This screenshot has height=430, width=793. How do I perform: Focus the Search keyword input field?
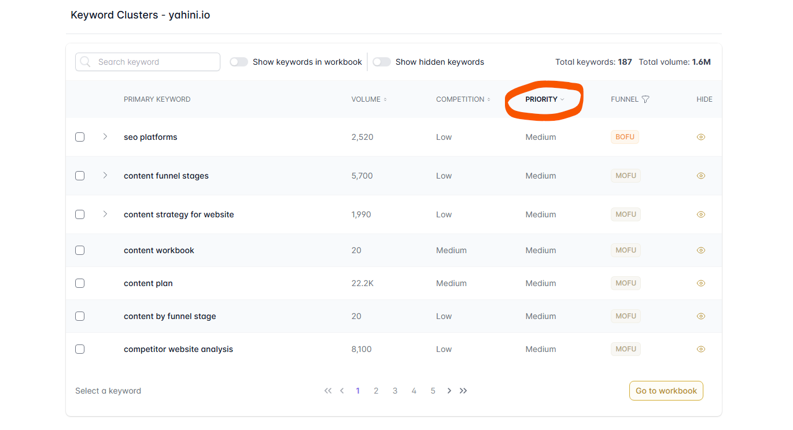[x=147, y=62]
